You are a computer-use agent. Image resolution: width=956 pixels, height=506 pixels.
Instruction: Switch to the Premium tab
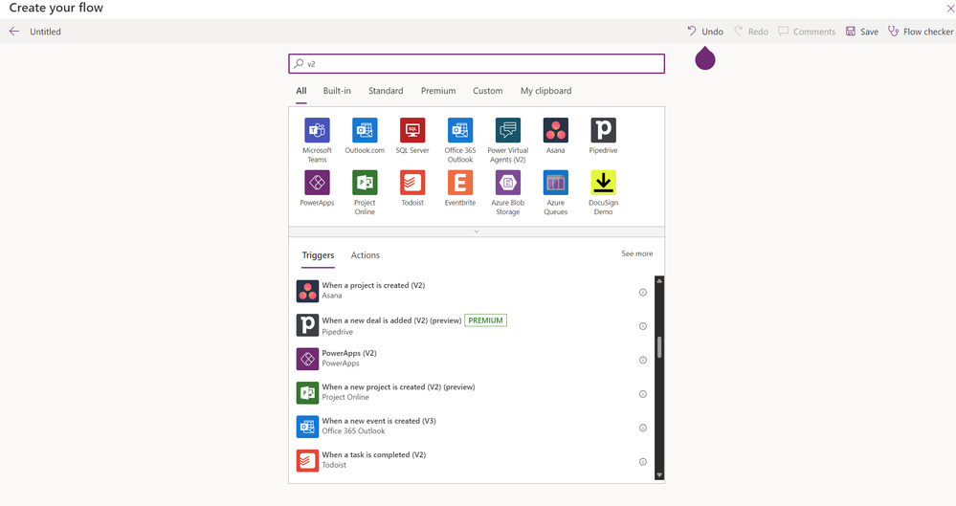pos(437,91)
